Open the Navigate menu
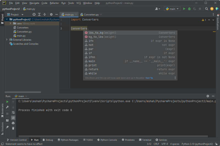220x146 pixels. click(x=34, y=3)
